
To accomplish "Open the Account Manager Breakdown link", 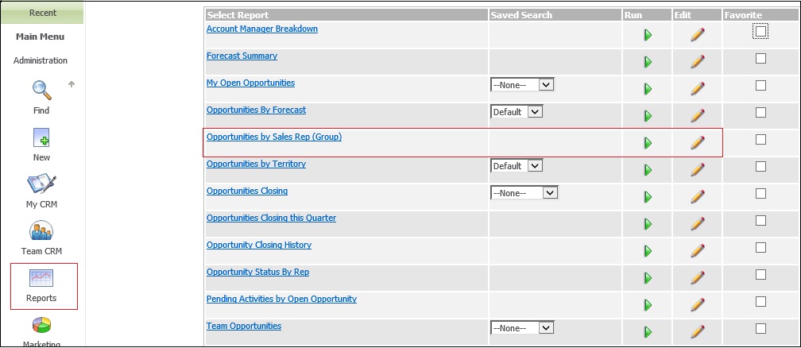I will pyautogui.click(x=262, y=29).
